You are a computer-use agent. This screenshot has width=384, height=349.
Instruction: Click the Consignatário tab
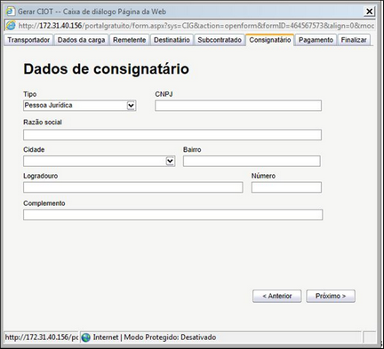[270, 40]
